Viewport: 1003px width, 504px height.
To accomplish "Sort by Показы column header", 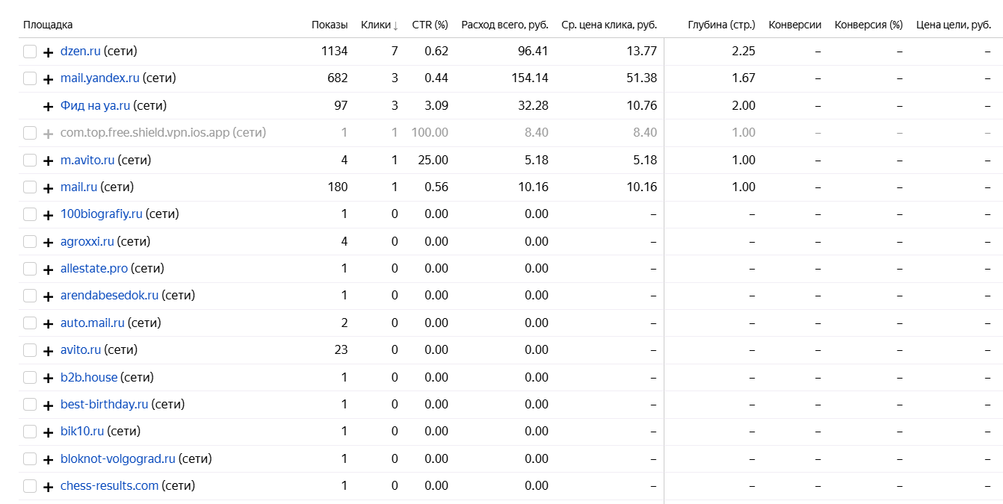I will tap(330, 25).
